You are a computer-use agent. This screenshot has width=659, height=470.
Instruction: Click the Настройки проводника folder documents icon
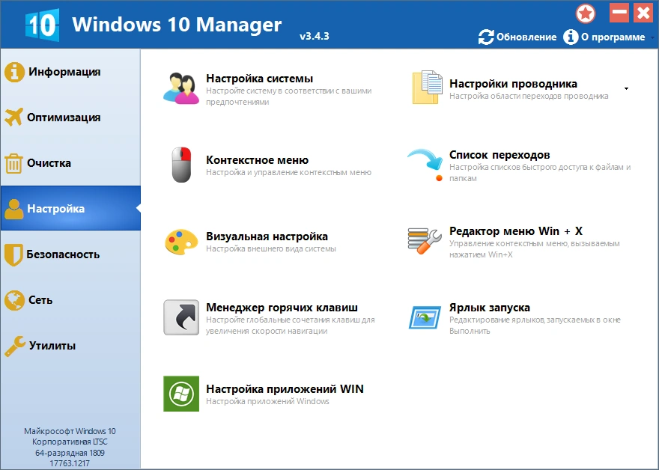coord(428,88)
